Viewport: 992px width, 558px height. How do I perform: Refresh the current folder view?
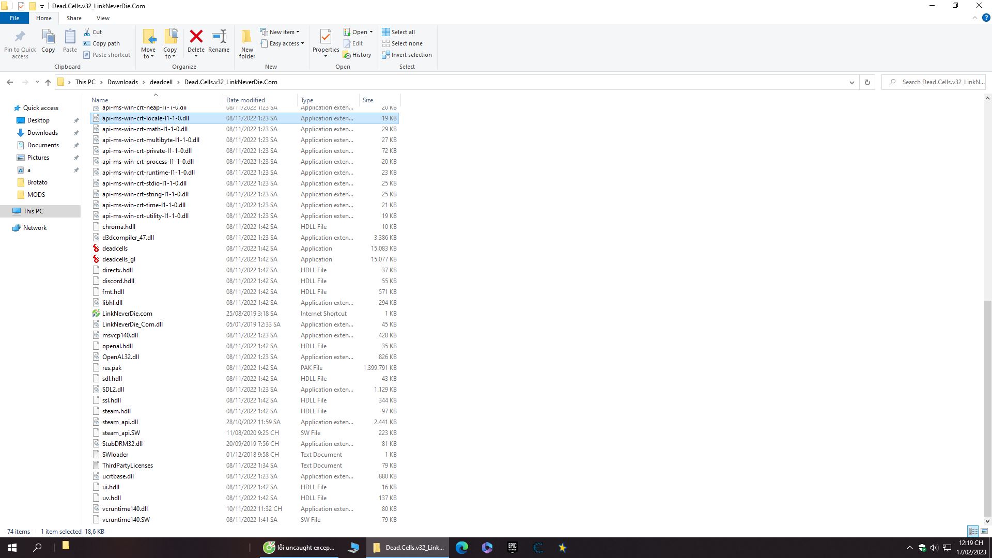coord(867,82)
